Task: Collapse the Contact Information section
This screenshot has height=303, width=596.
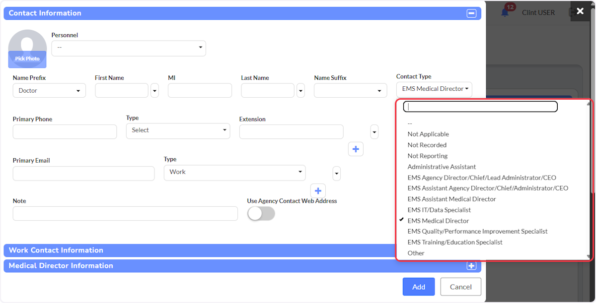Action: click(471, 13)
